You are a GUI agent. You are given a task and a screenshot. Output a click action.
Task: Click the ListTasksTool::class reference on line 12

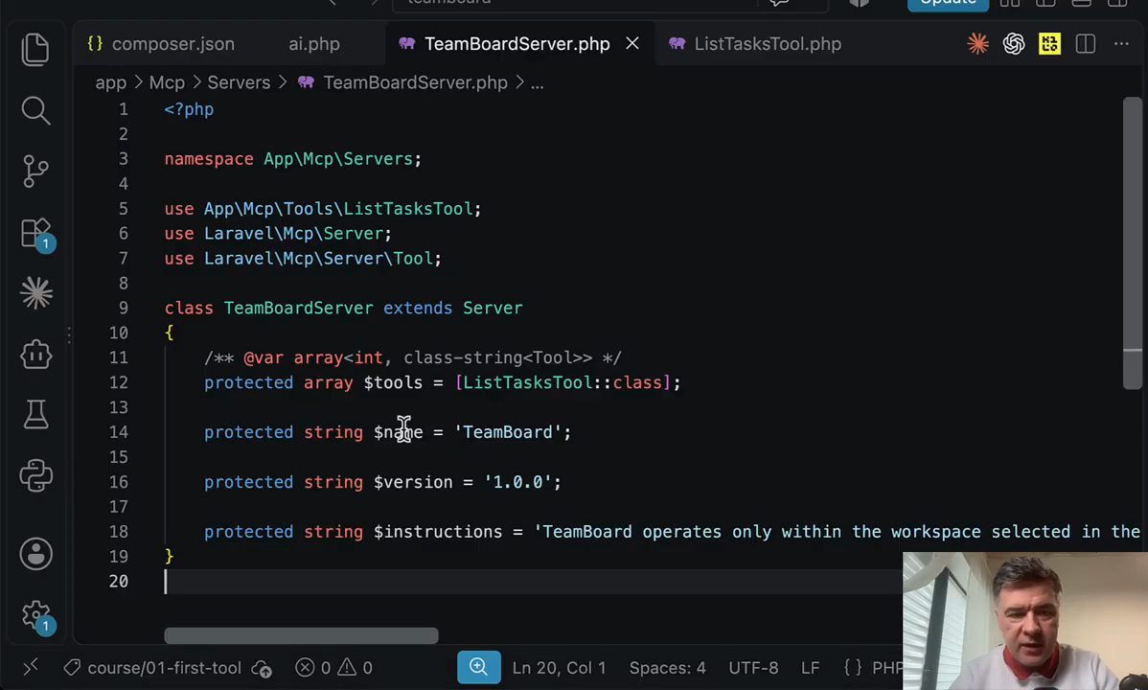562,382
